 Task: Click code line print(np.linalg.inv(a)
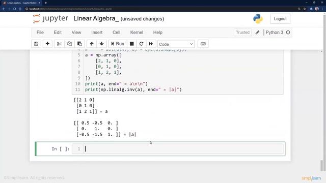133,89
